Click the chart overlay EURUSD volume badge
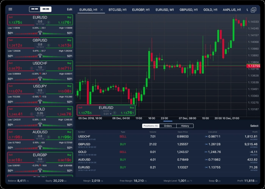This screenshot has width=265, height=189. pos(114,113)
